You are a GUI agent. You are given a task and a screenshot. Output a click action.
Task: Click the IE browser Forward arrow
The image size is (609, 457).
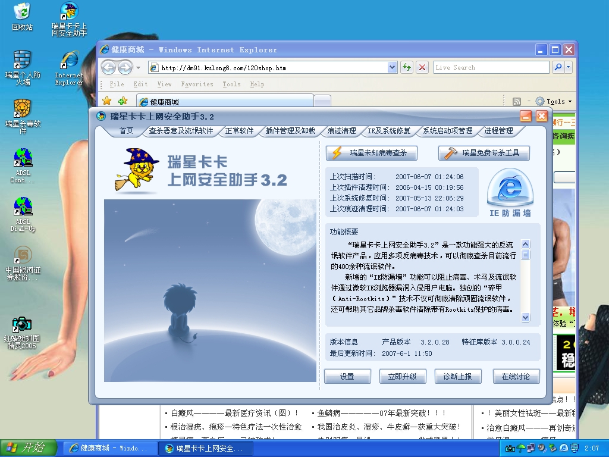click(125, 68)
